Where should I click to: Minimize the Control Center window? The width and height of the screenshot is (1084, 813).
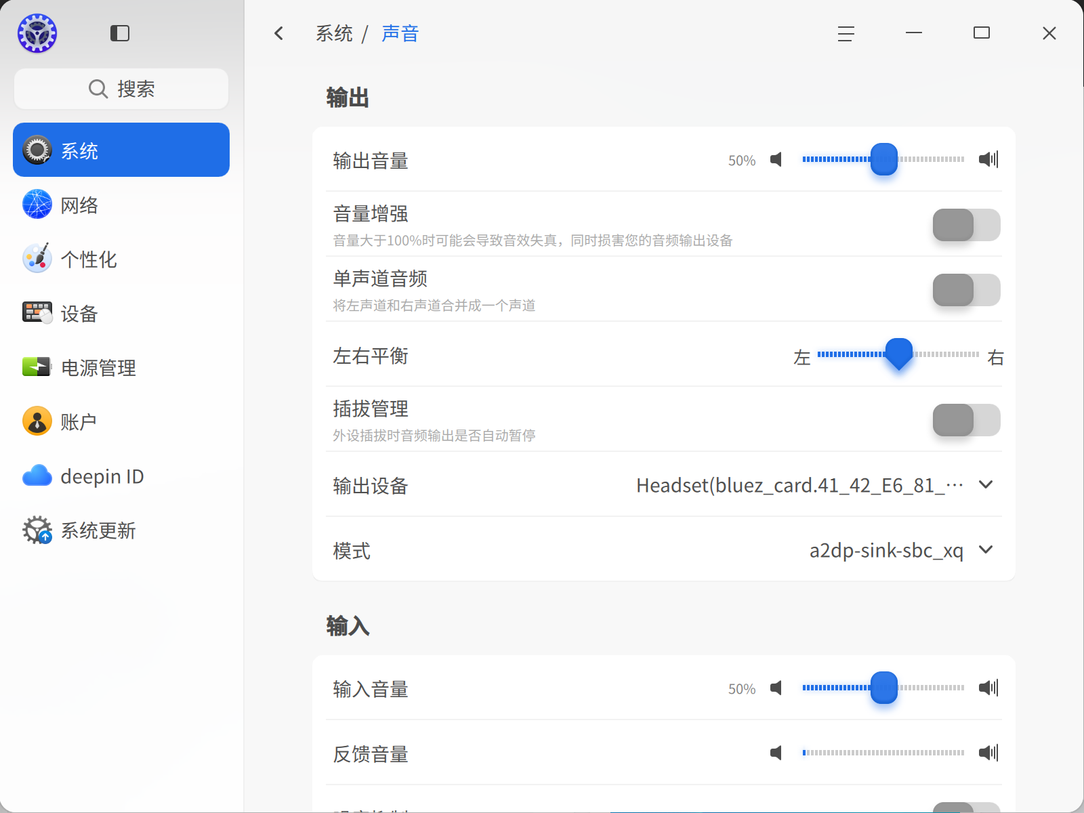[x=914, y=33]
